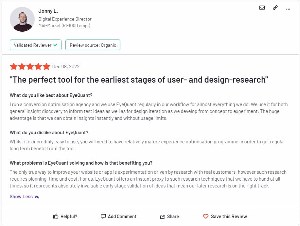Click the thumbs-up Helpful icon
The width and height of the screenshot is (300, 226).
point(56,216)
